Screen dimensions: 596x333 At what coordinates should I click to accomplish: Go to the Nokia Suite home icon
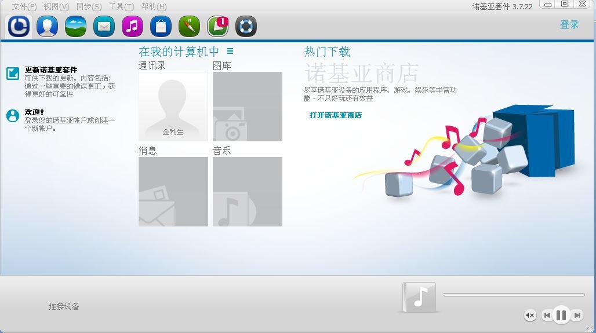(19, 27)
